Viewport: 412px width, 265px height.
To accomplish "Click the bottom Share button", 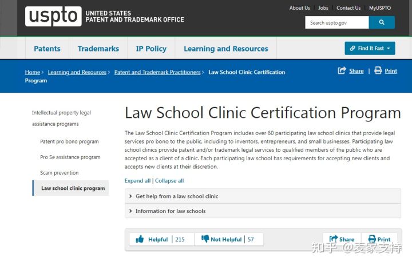I will point(341,239).
